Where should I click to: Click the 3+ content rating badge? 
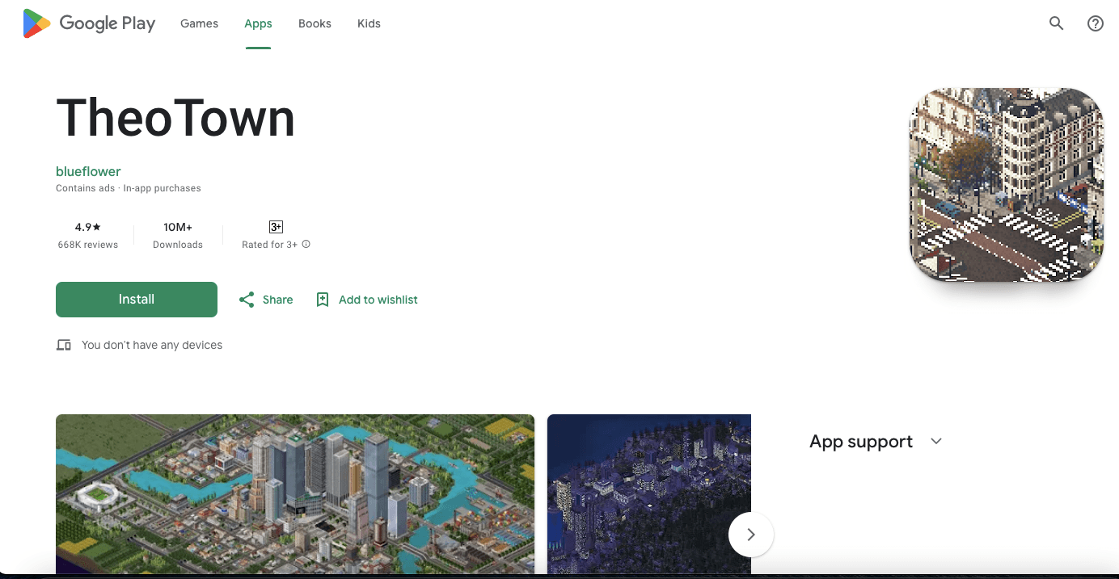pos(275,226)
